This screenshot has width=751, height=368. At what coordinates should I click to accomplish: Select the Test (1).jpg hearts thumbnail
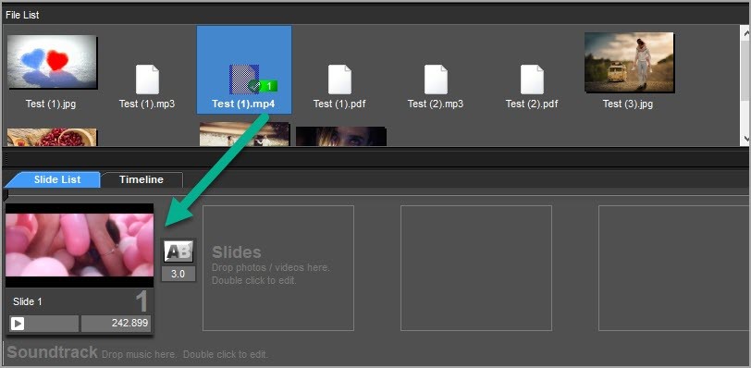pos(52,62)
